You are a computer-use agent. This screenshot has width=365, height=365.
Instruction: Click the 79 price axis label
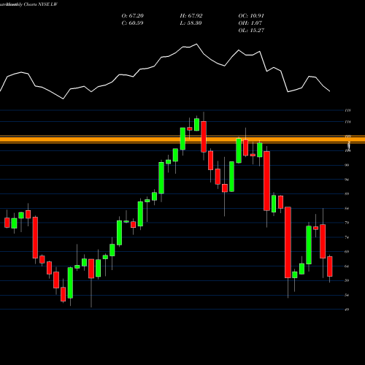[x=347, y=223]
